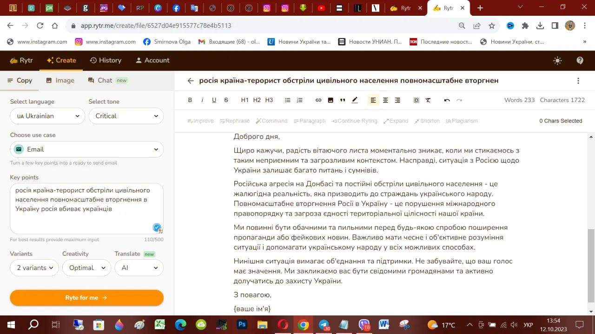
Task: Click the Rephrase option
Action: [x=235, y=121]
